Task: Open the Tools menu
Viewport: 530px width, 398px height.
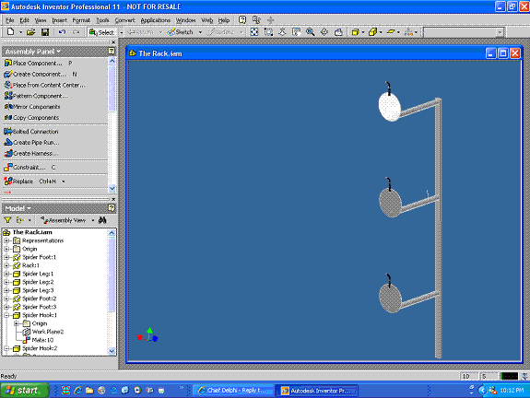Action: point(102,20)
